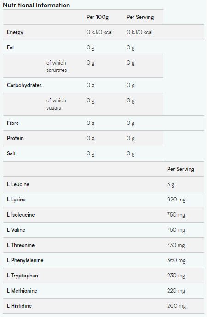Click the L Leucine row label

18,184
